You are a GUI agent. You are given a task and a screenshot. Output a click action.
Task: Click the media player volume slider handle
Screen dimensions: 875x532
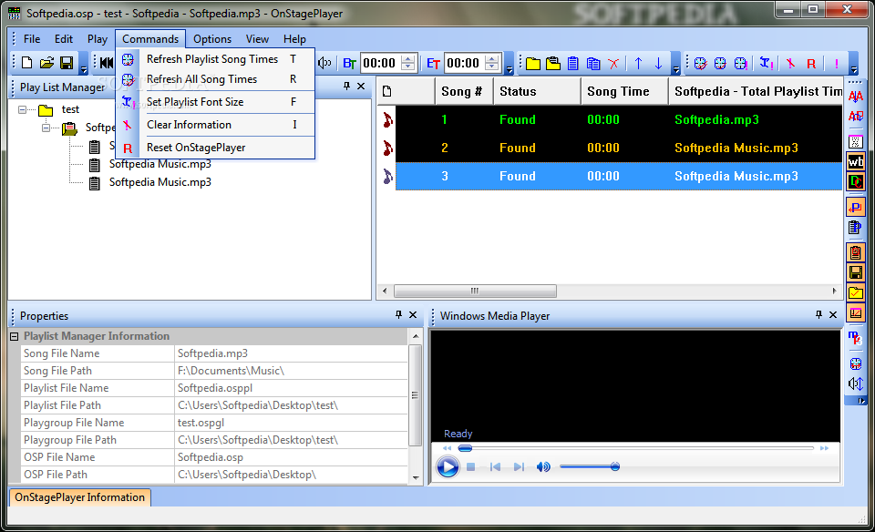pyautogui.click(x=615, y=466)
